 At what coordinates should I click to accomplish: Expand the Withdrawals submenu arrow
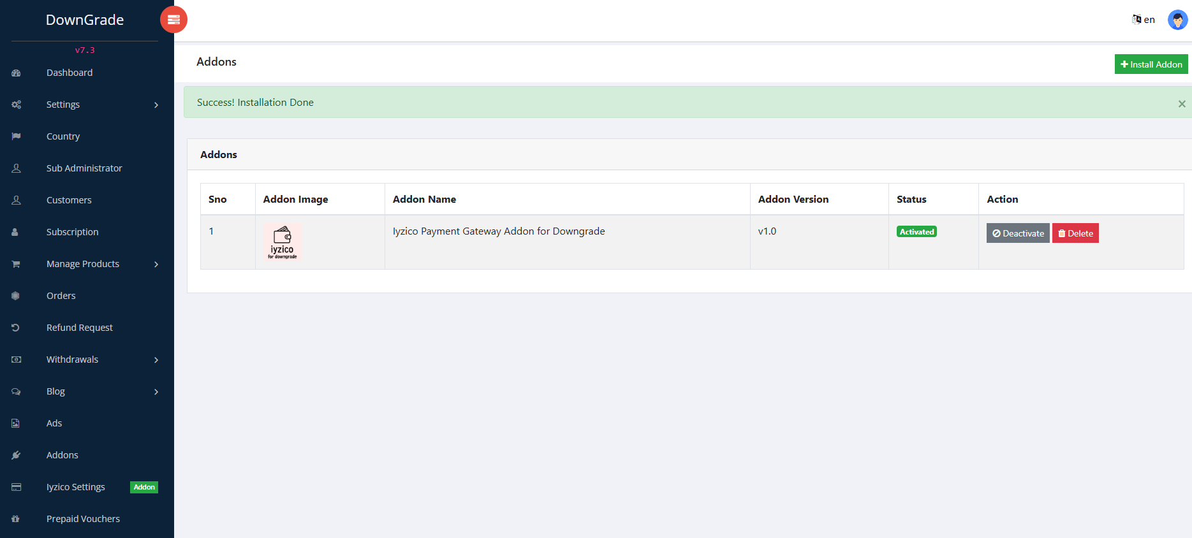pyautogui.click(x=156, y=360)
